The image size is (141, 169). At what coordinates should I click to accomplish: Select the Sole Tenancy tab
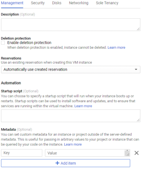[107, 3]
